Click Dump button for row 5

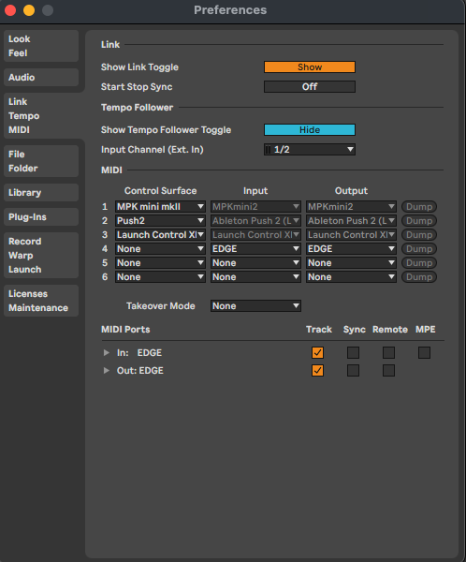[x=419, y=263]
